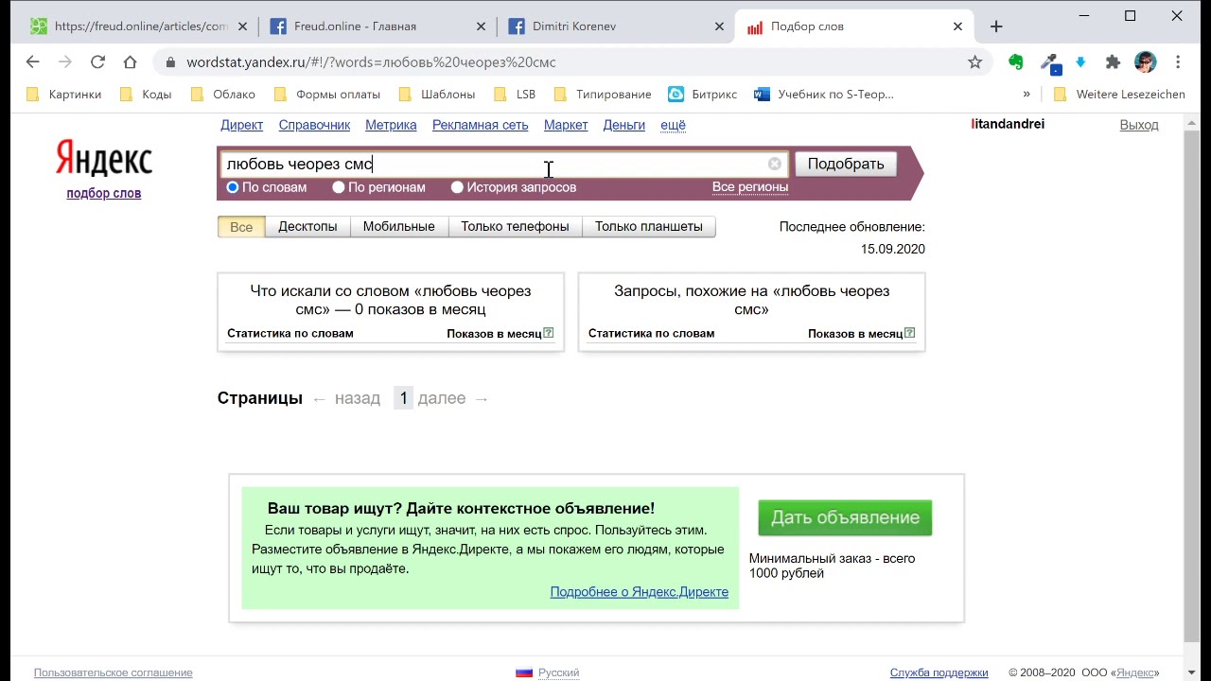Open the Деньги link
Image resolution: width=1211 pixels, height=681 pixels.
coord(623,125)
